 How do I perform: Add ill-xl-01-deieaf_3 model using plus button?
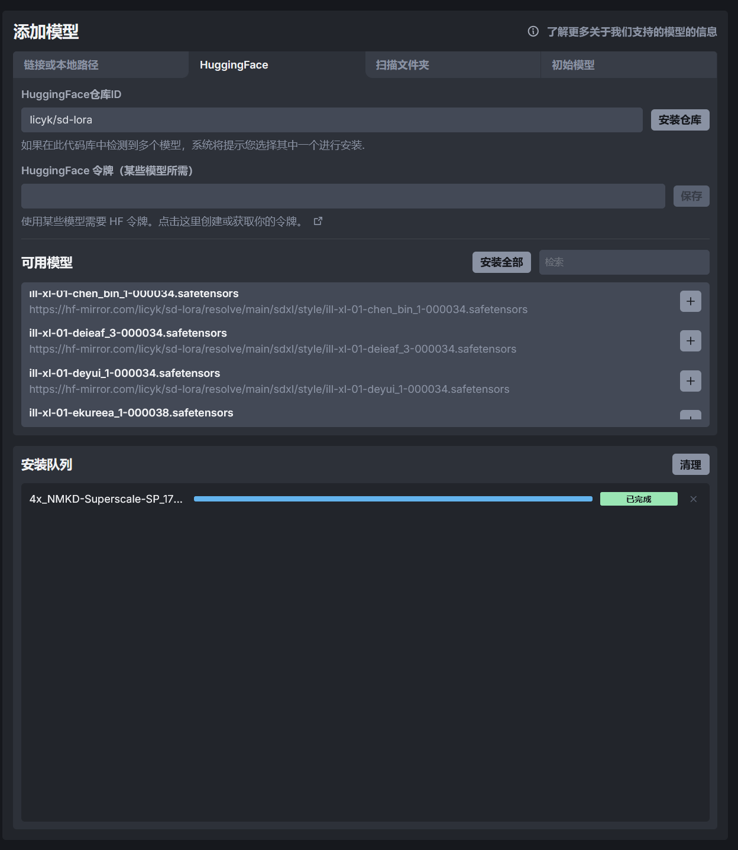(x=690, y=341)
